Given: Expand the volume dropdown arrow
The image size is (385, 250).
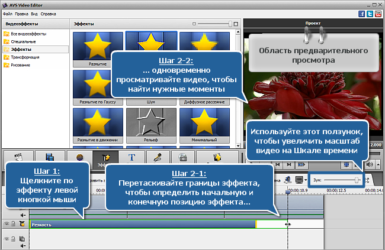Looking at the screenshot, I should click(x=378, y=164).
